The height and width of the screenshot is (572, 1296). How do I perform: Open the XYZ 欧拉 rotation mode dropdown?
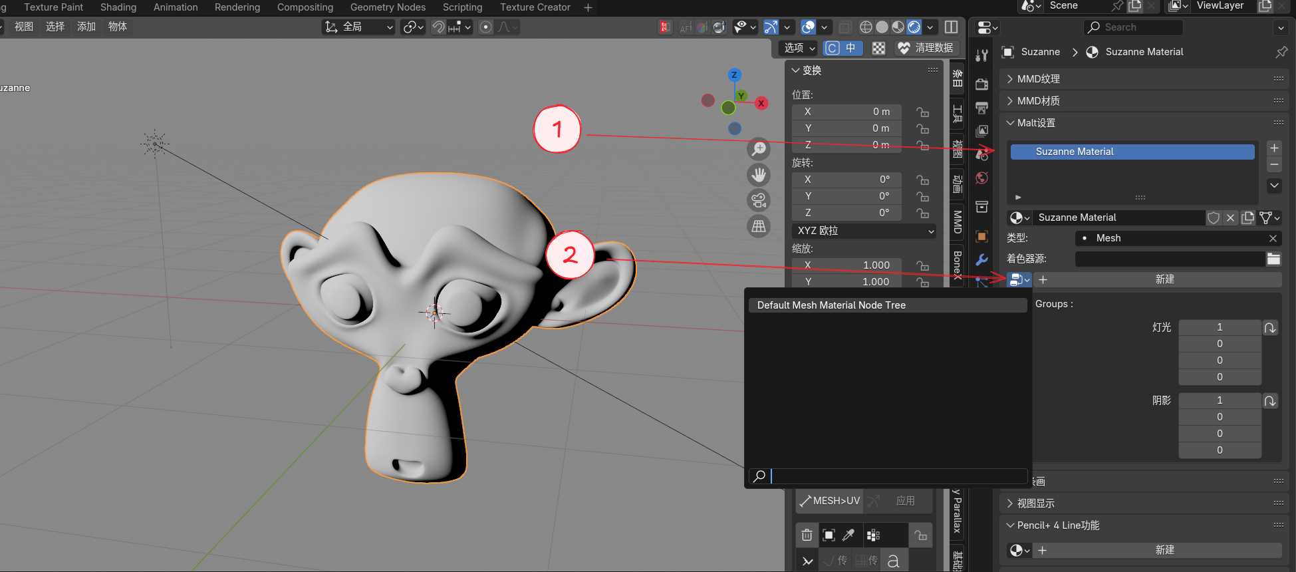click(864, 231)
